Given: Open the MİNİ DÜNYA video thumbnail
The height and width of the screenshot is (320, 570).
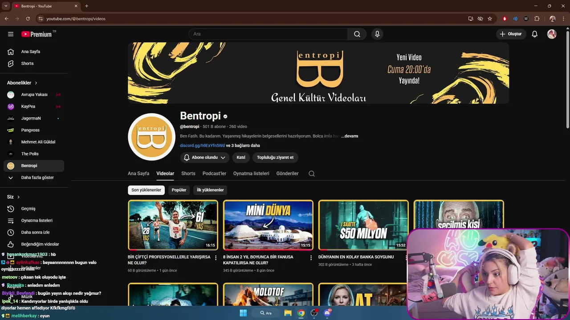Looking at the screenshot, I should click(268, 225).
